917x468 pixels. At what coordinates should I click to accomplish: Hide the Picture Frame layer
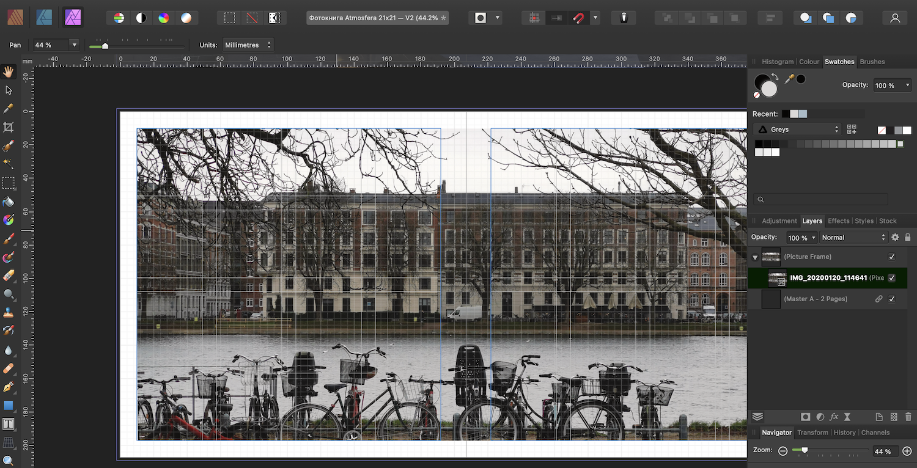pos(891,257)
